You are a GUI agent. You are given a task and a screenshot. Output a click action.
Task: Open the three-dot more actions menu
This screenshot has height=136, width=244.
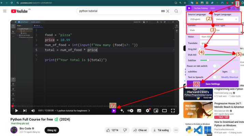click(176, 130)
